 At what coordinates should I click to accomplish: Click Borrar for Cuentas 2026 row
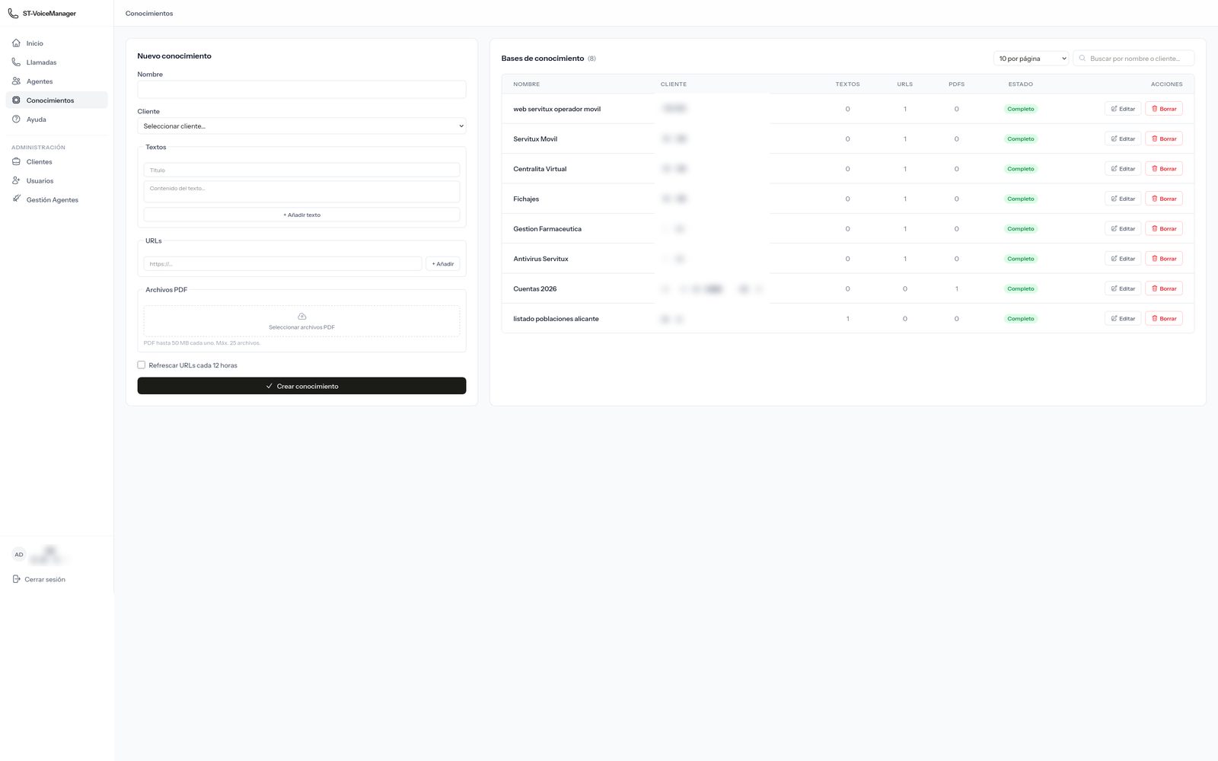tap(1163, 288)
